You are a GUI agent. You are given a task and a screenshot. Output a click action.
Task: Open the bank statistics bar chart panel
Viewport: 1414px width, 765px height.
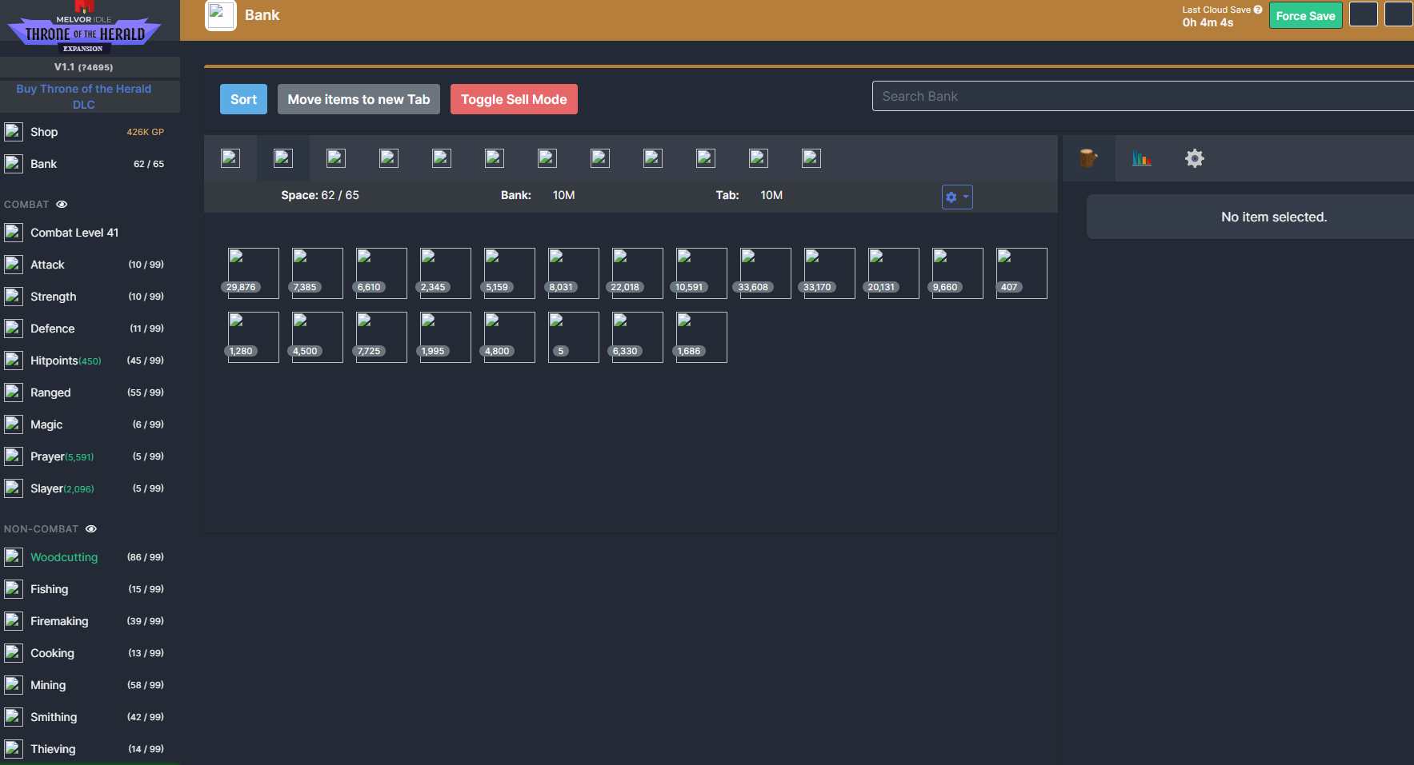pos(1142,158)
